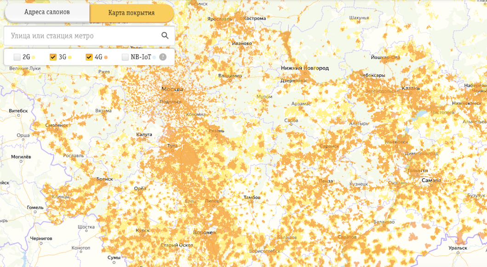Click the Москва label on the map
The image size is (487, 267).
(x=172, y=89)
